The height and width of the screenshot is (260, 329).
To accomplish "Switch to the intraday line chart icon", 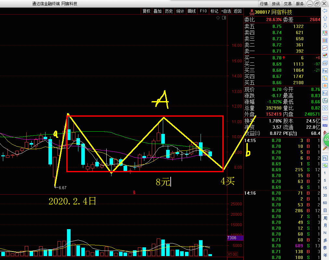I will pyautogui.click(x=325, y=48).
